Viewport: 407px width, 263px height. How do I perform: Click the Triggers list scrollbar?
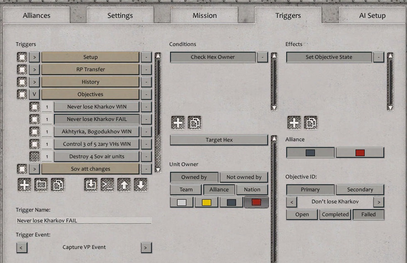[x=158, y=113]
